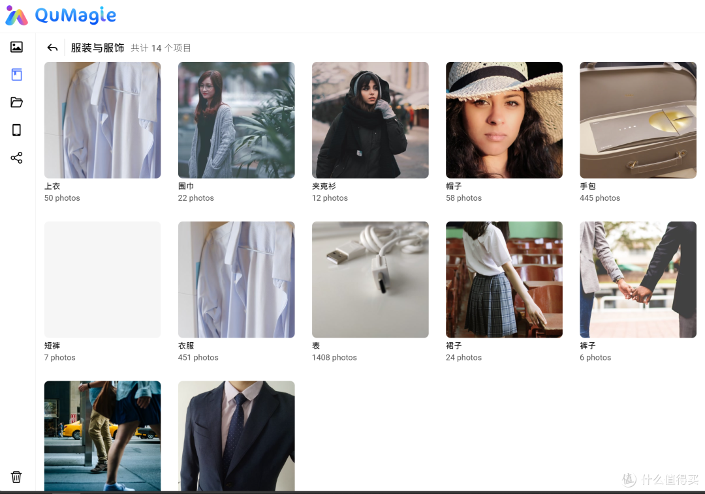Click the '451 photos' count
The width and height of the screenshot is (705, 494).
point(198,358)
